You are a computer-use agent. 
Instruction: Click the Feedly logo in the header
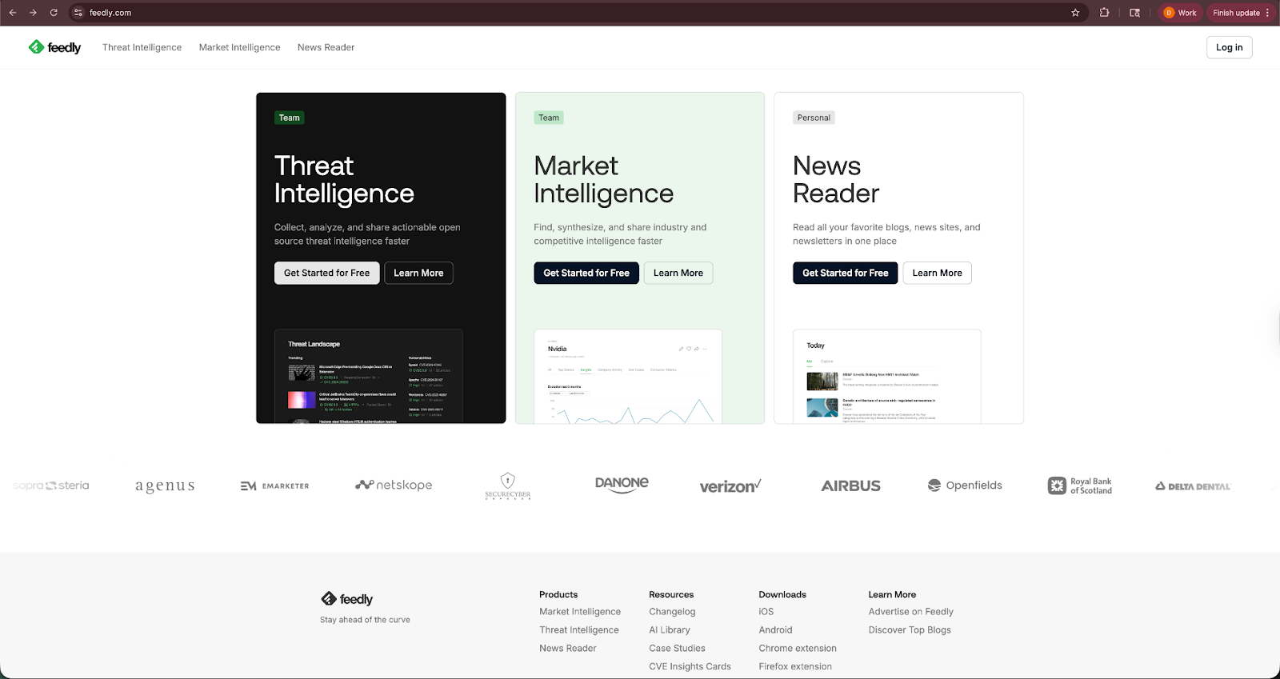point(54,47)
